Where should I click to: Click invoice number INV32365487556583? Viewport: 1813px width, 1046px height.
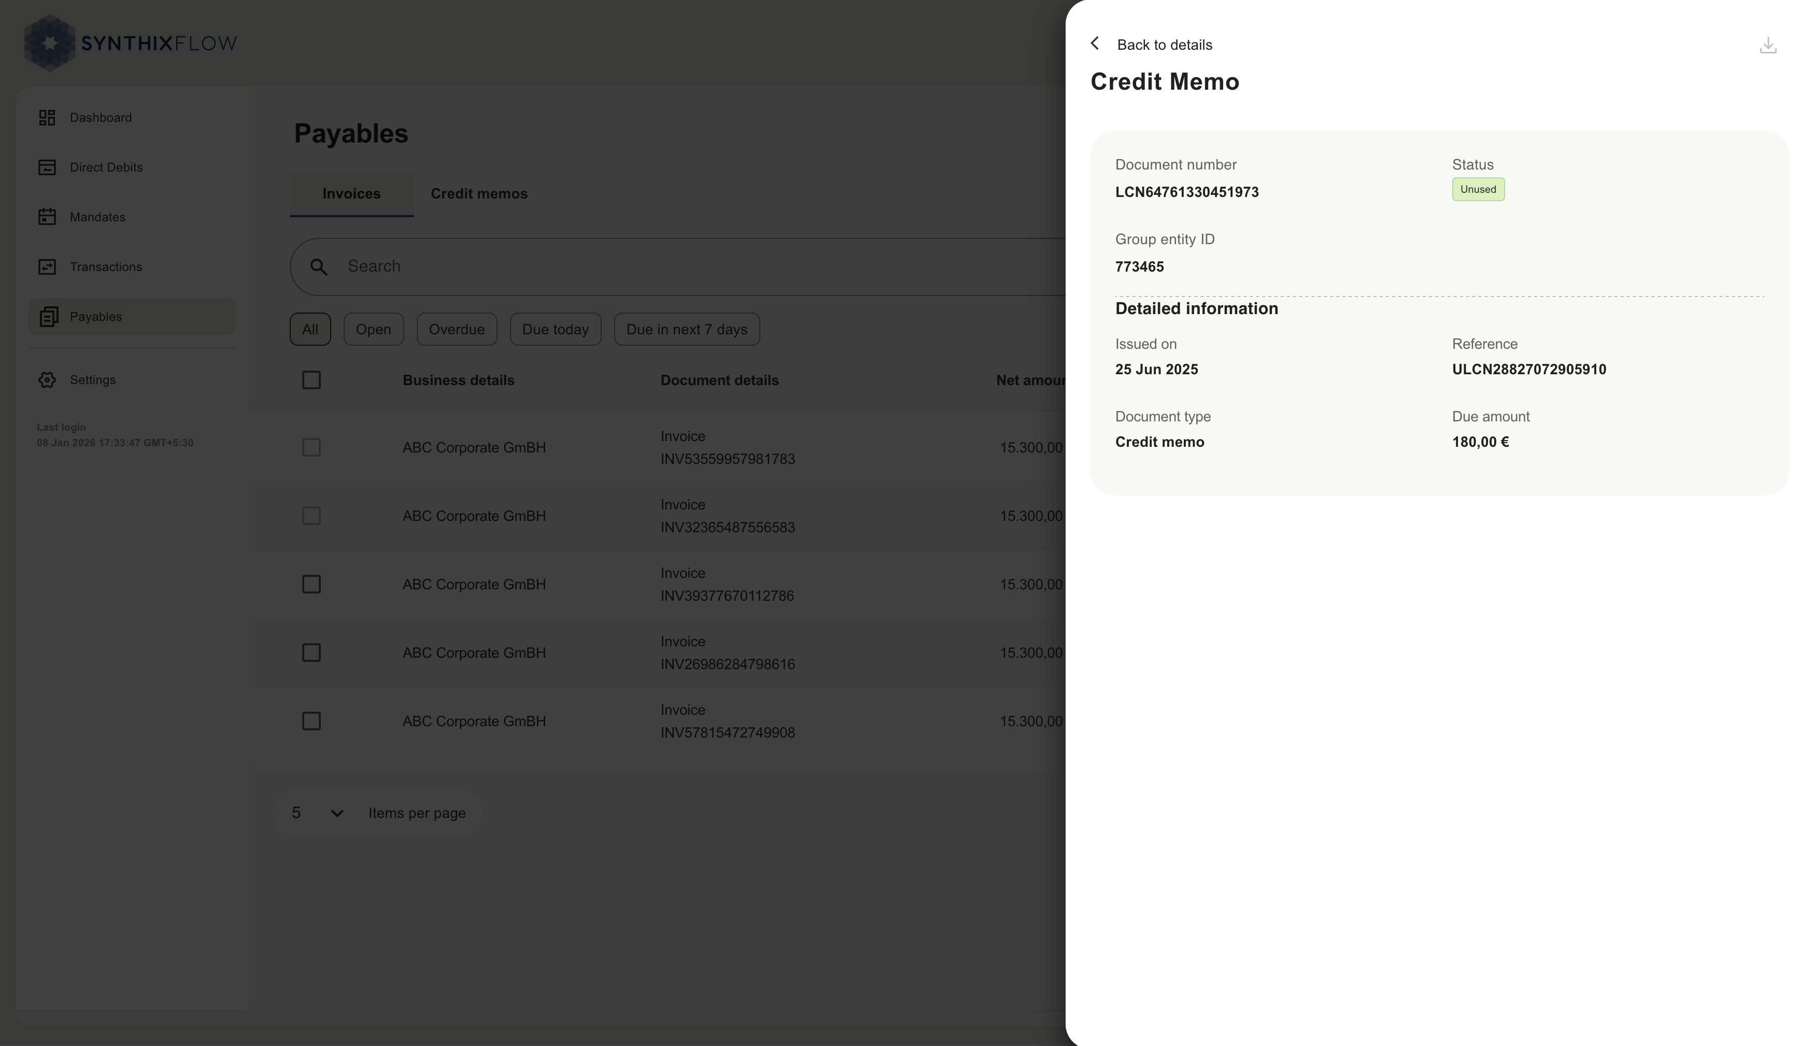click(728, 527)
